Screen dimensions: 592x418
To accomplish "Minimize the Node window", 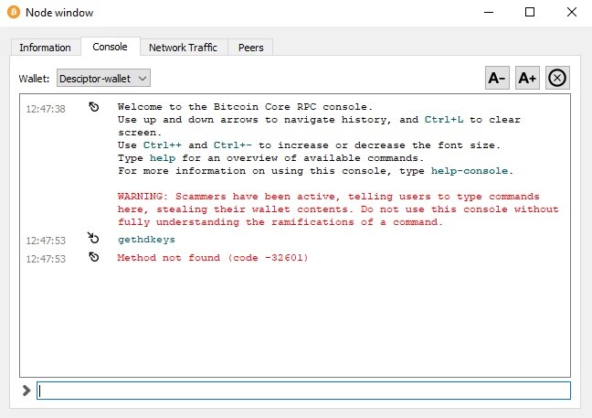I will [489, 12].
